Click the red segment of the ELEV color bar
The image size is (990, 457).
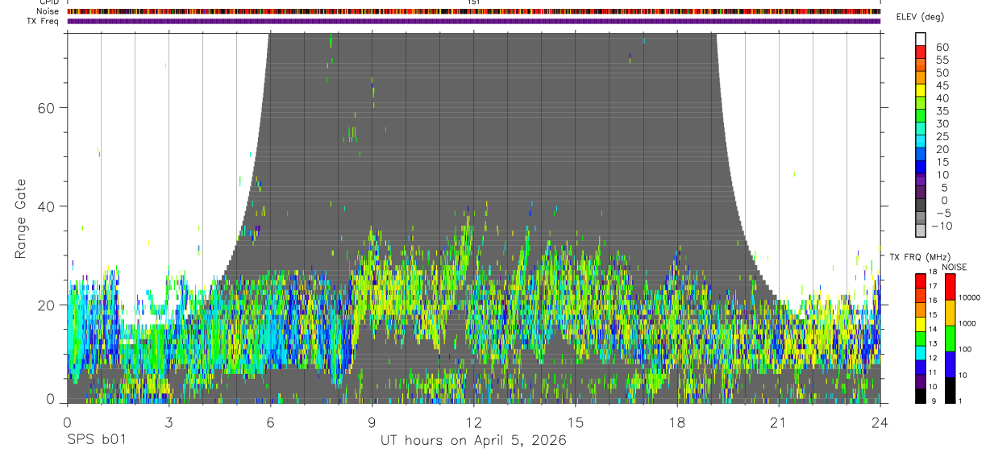(921, 52)
